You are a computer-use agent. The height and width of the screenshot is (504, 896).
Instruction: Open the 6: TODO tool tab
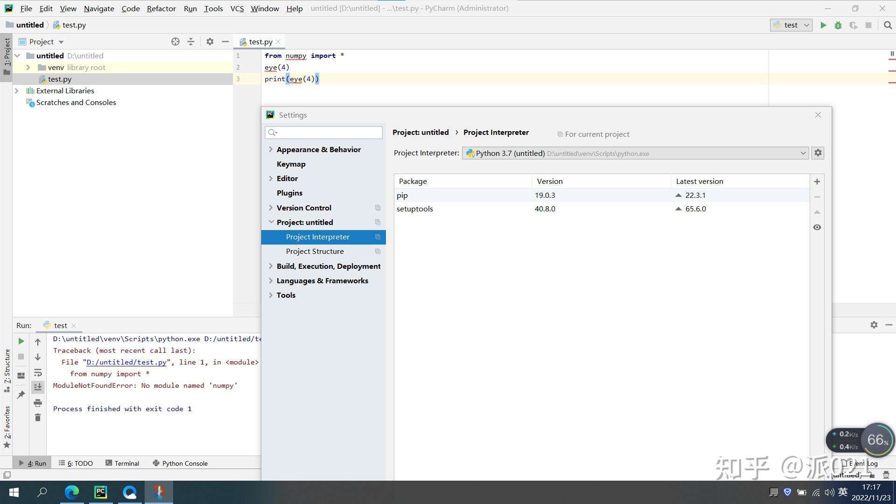[76, 463]
